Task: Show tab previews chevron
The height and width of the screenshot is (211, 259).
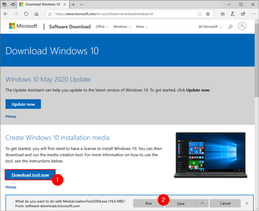Action: tap(82, 4)
